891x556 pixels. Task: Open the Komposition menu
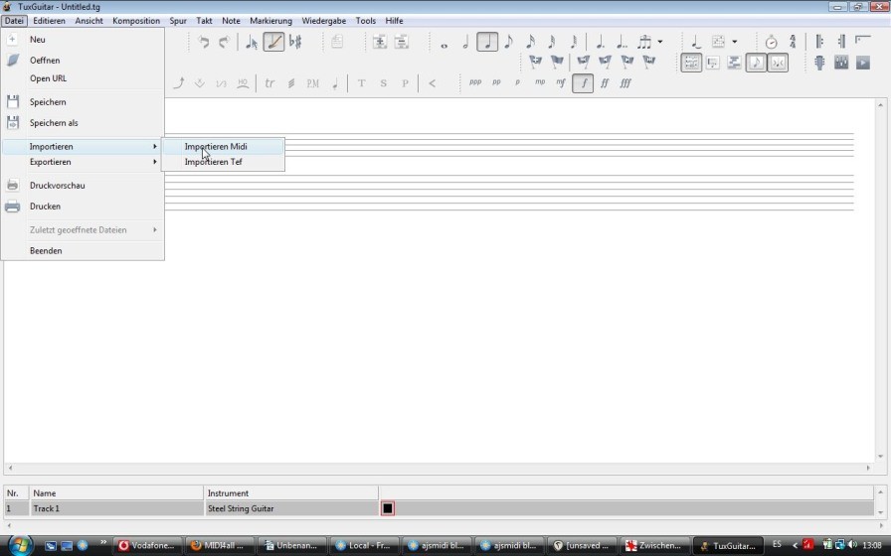tap(136, 21)
